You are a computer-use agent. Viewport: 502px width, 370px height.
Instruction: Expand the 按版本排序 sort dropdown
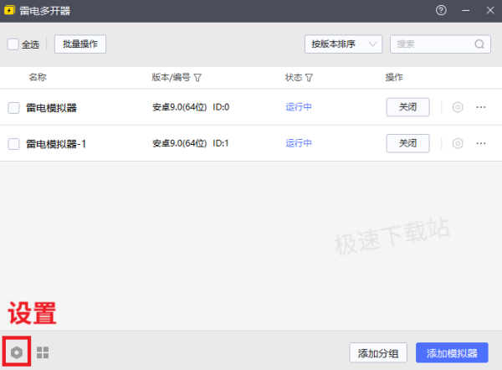343,44
